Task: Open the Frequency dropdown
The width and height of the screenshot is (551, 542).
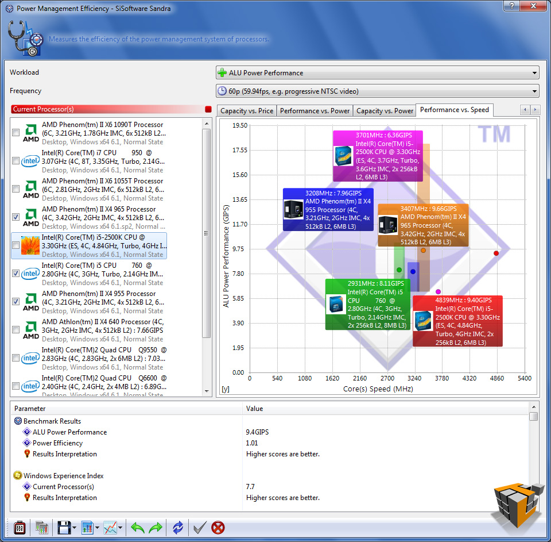Action: pyautogui.click(x=378, y=91)
